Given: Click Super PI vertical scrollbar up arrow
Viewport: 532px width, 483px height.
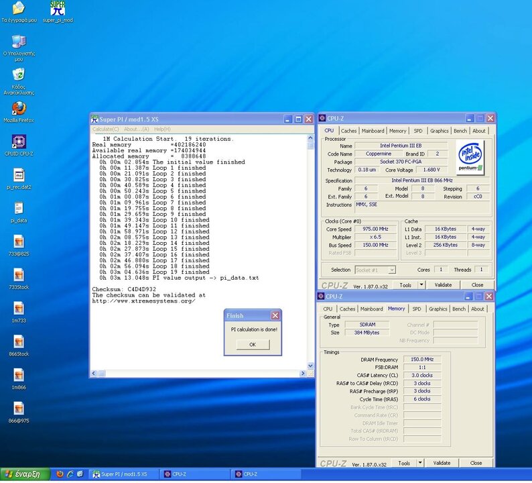Looking at the screenshot, I should click(x=310, y=138).
